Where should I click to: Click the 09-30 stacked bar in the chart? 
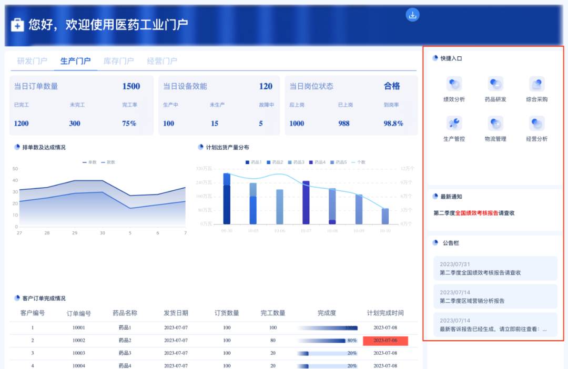pos(227,199)
